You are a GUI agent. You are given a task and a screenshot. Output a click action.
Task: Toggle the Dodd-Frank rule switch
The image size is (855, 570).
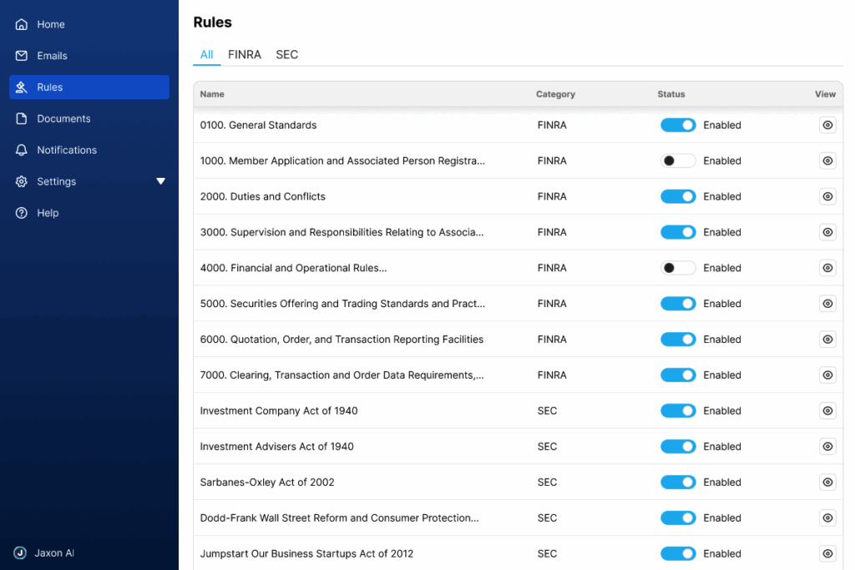pos(678,517)
